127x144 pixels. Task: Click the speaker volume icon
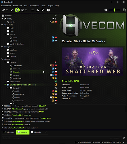(105, 10)
